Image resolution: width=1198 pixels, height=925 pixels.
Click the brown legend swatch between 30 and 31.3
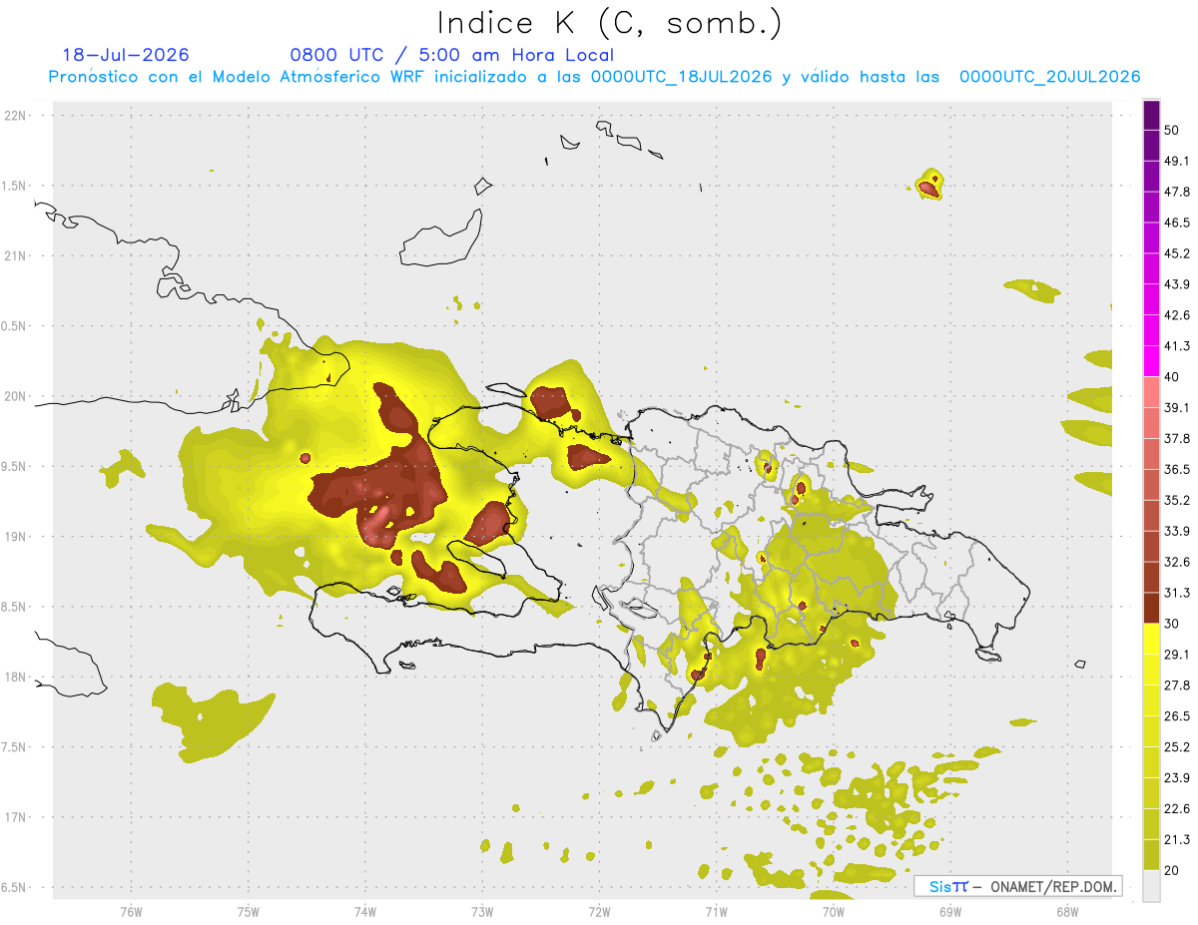pyautogui.click(x=1152, y=608)
